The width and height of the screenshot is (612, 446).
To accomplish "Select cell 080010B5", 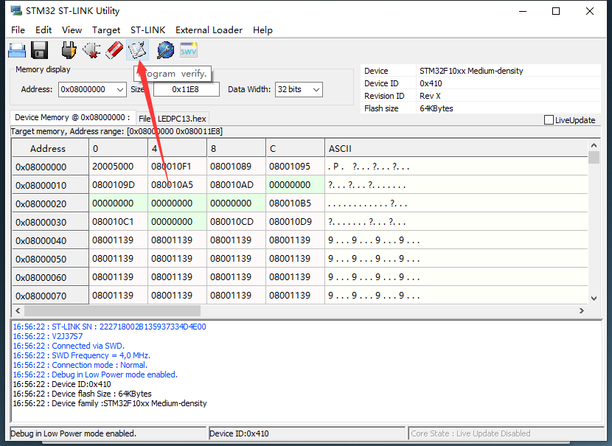I will tap(295, 203).
